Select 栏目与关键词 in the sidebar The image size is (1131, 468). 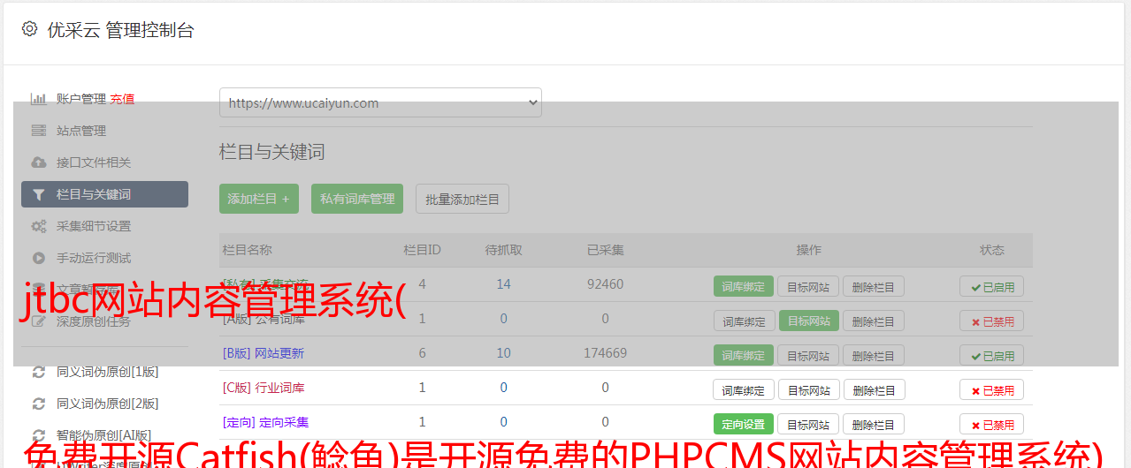pyautogui.click(x=104, y=194)
